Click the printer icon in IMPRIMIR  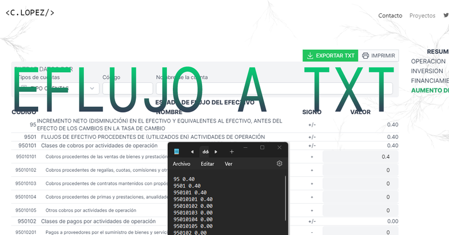click(x=365, y=56)
